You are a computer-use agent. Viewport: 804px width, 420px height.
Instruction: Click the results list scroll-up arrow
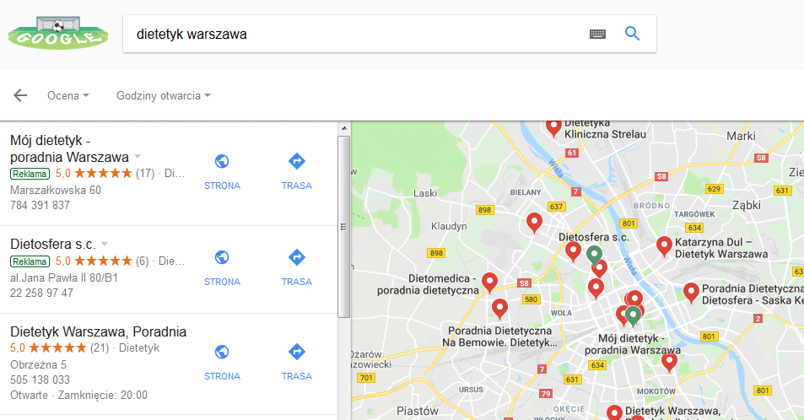pos(344,128)
